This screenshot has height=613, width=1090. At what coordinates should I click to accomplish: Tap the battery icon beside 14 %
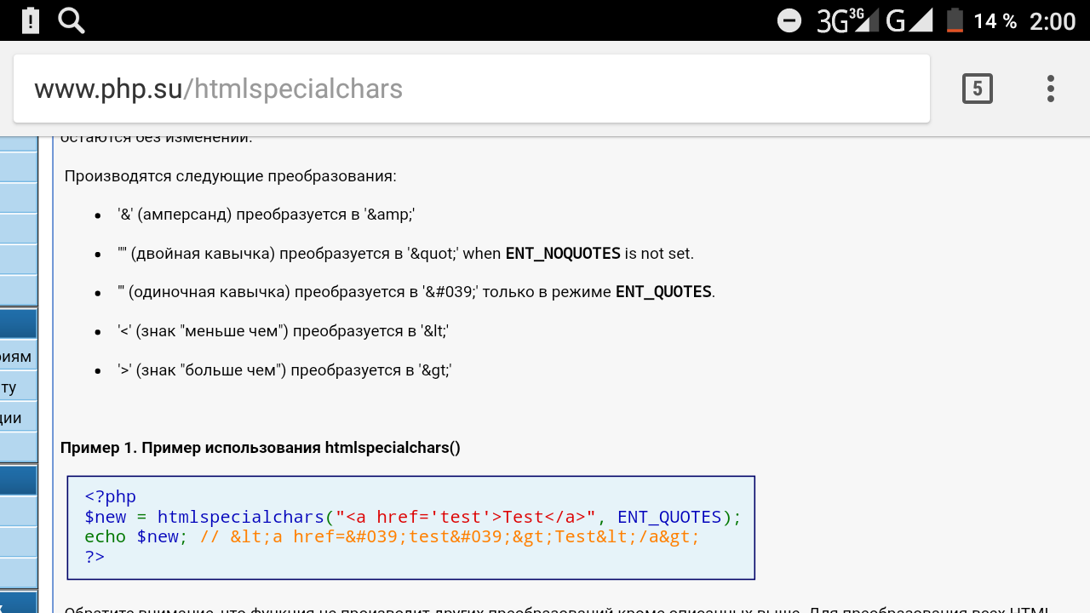[x=955, y=20]
